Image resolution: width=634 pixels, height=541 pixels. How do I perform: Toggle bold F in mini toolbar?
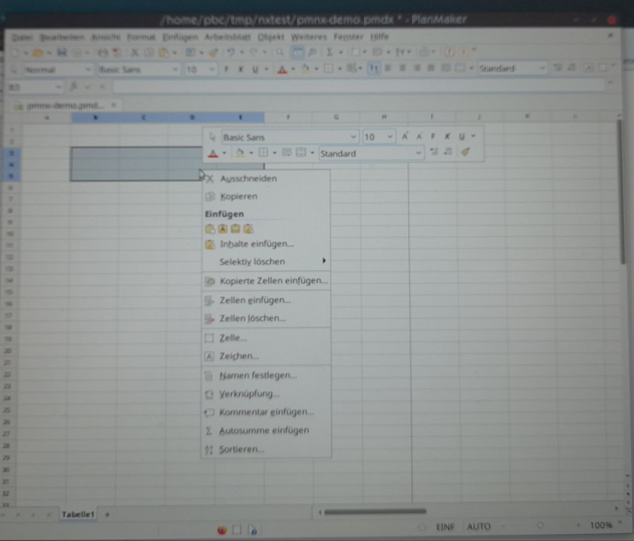pyautogui.click(x=433, y=136)
